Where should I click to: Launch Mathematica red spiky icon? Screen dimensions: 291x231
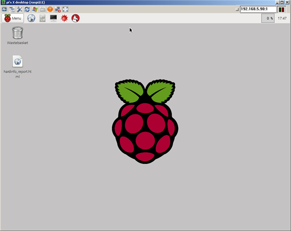64,18
